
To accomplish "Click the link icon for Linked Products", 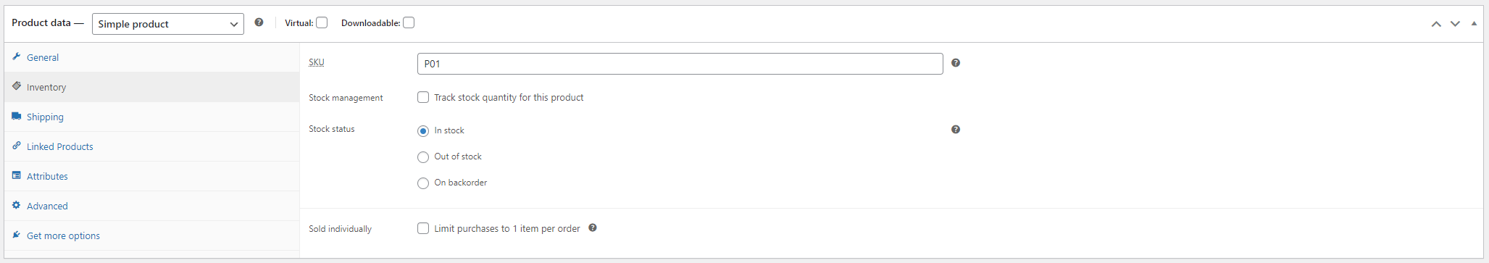I will [17, 146].
